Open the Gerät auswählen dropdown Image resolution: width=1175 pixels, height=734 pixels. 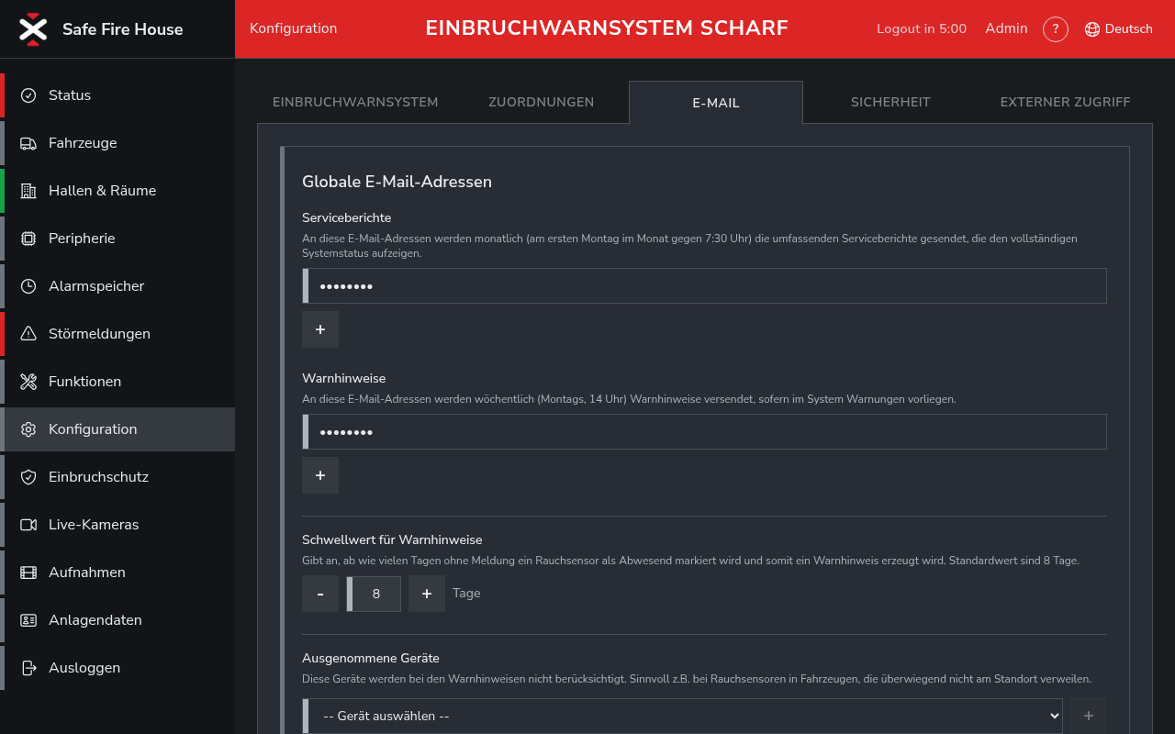682,716
